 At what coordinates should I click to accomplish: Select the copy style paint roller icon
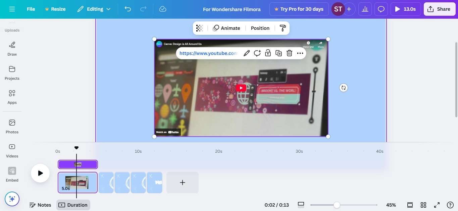283,28
